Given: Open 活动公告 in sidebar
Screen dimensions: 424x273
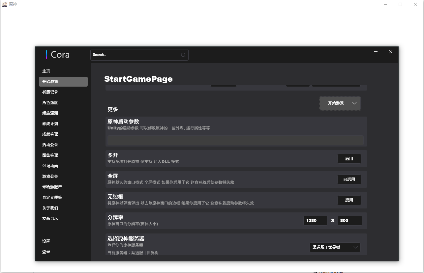Looking at the screenshot, I should click(63, 145).
